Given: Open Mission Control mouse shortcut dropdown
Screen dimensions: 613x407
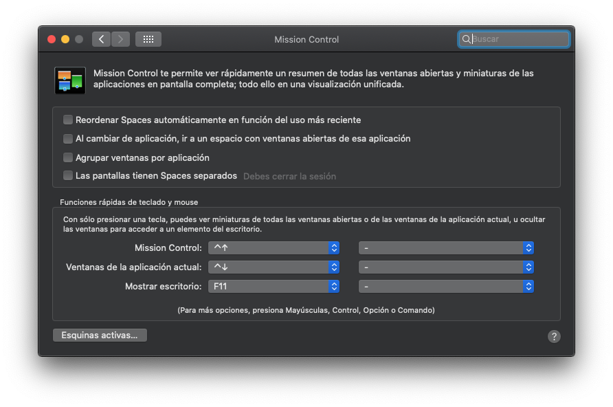Looking at the screenshot, I should tap(446, 248).
